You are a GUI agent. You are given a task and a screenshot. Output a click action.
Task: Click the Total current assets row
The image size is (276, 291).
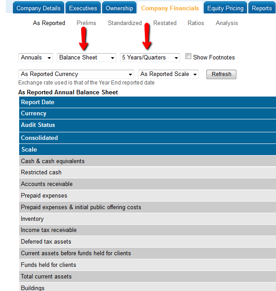click(x=148, y=277)
